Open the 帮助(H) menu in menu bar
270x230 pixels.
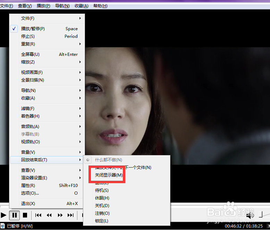(x=100, y=6)
